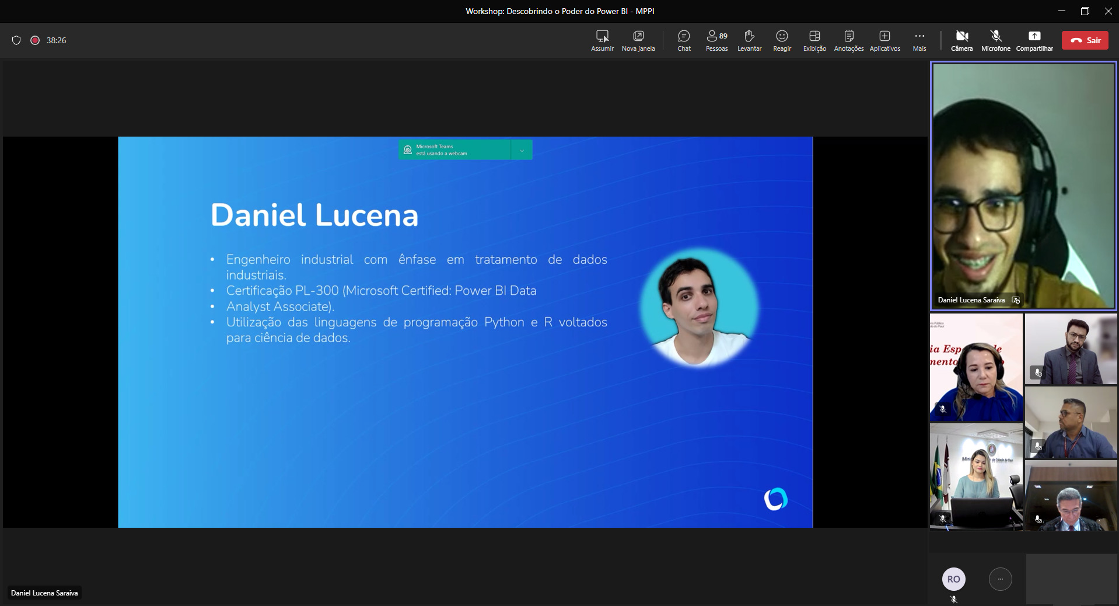Unmute the Microfone
This screenshot has height=606, width=1119.
995,41
